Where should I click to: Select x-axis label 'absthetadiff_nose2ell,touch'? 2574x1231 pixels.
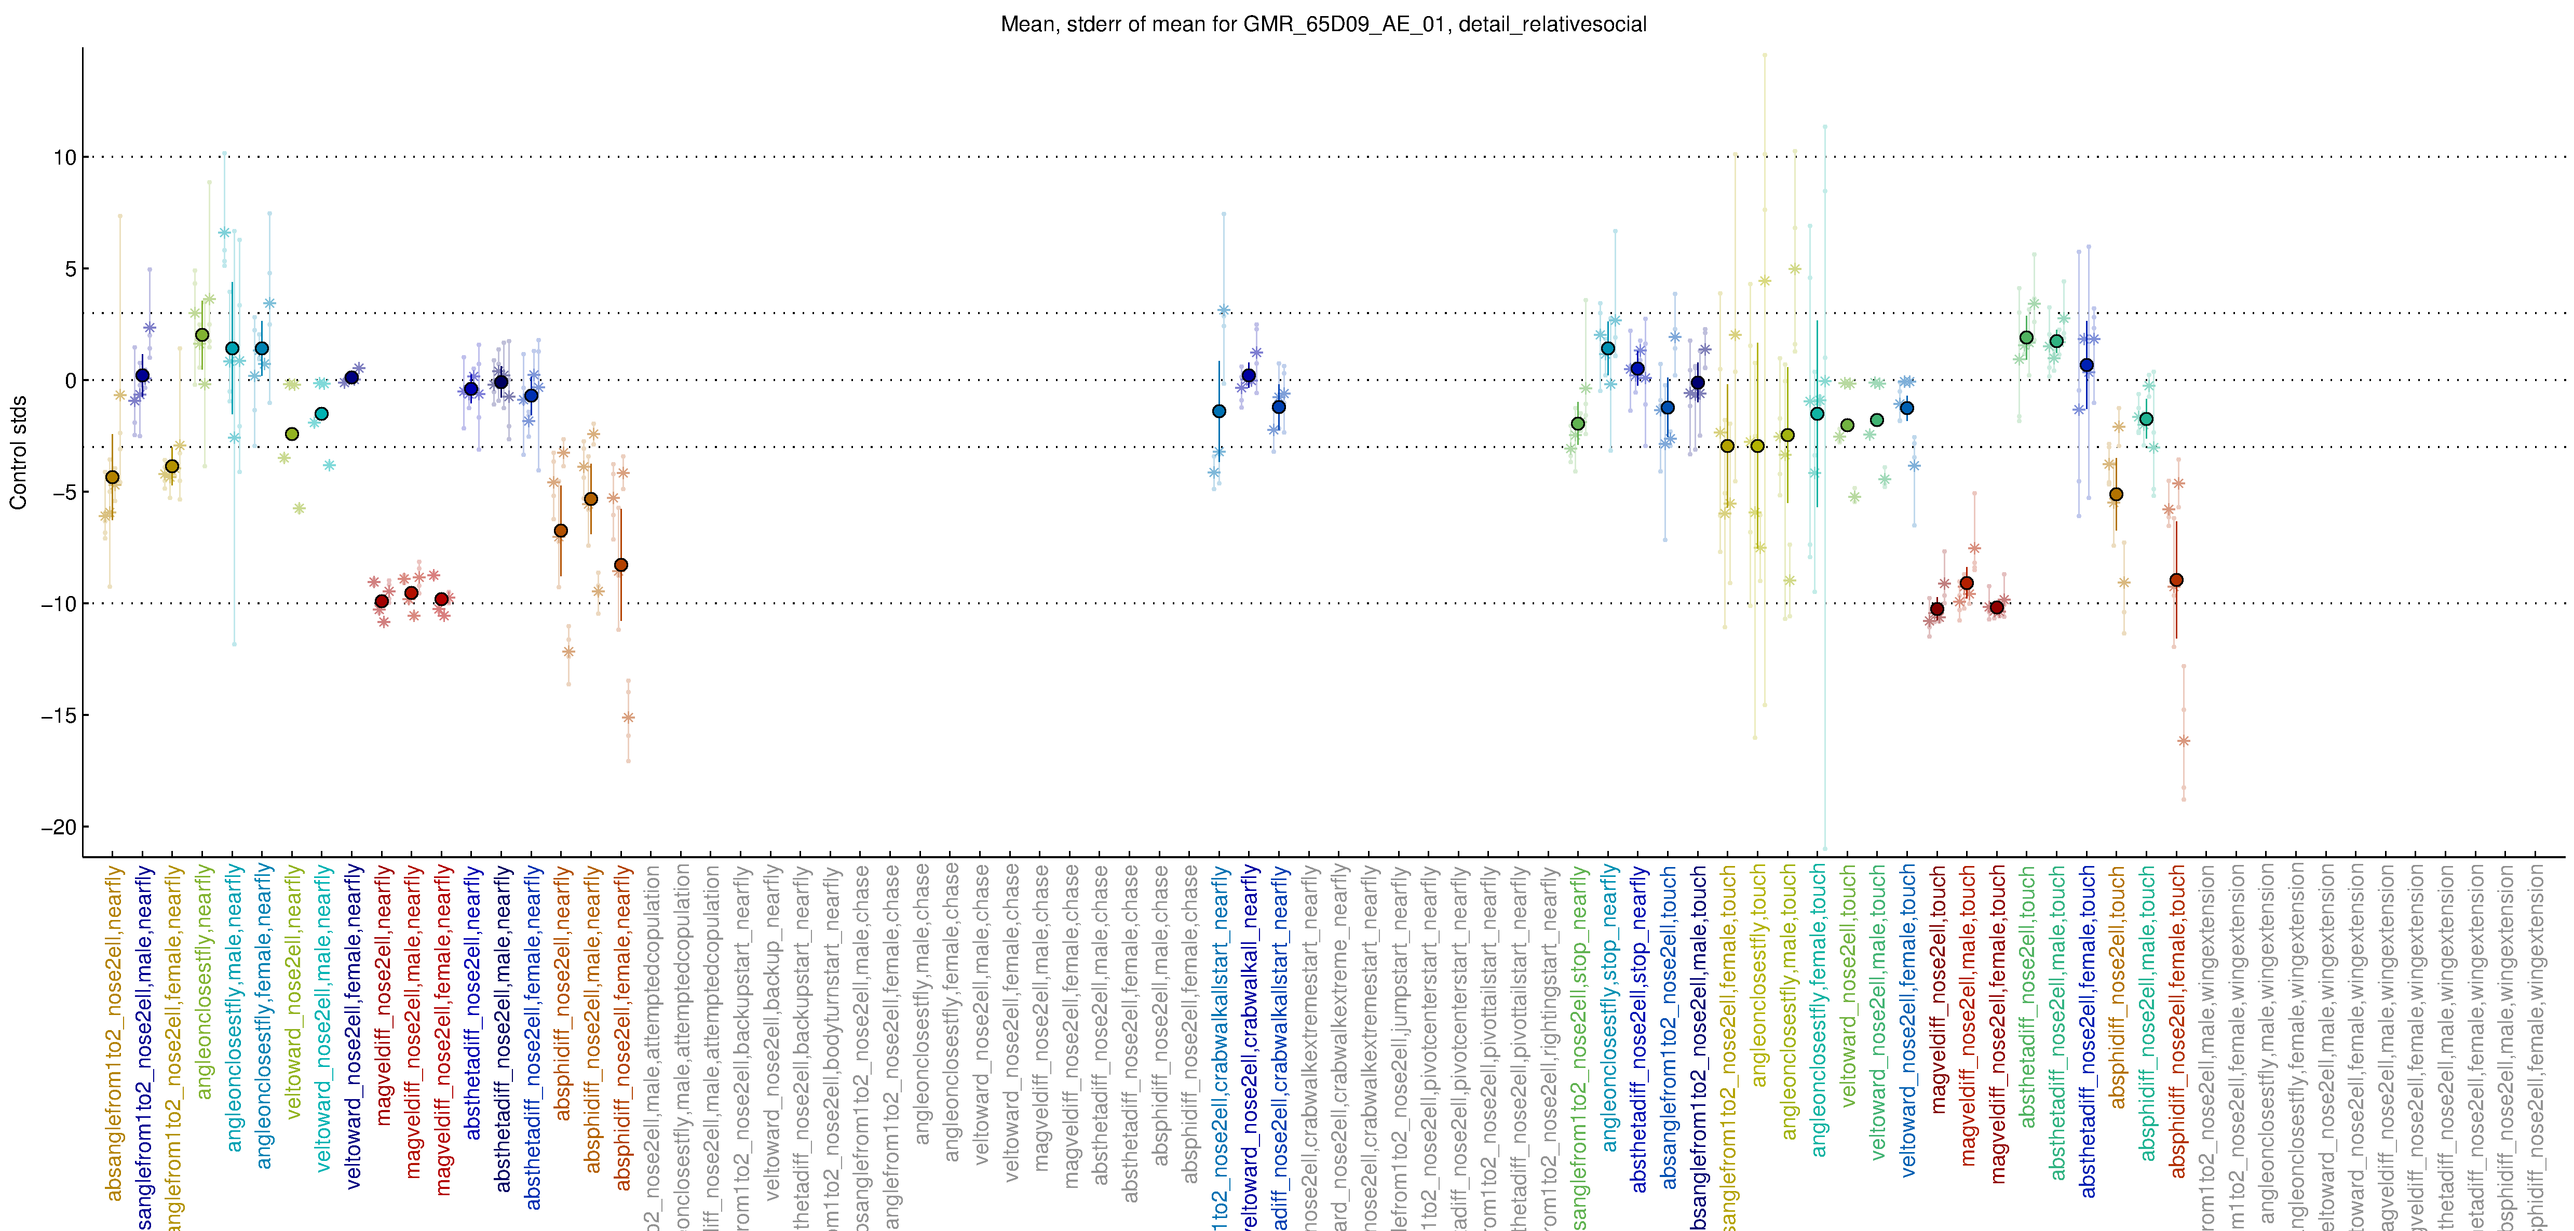pyautogui.click(x=2028, y=996)
